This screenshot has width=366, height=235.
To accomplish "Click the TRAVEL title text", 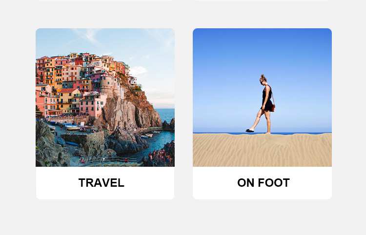I will click(x=102, y=183).
